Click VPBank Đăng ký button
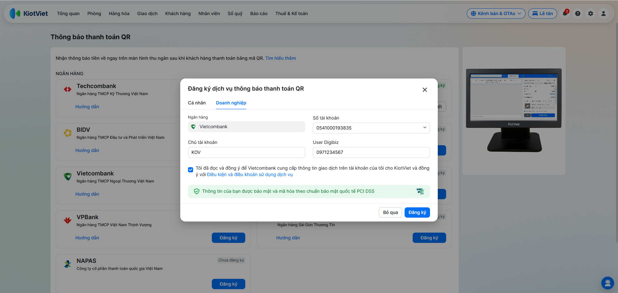The image size is (618, 293). [229, 238]
